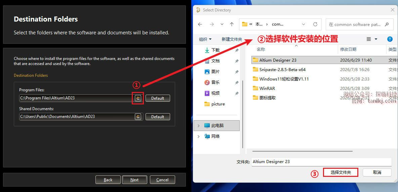Viewport: 398px width, 192px height.
Task: Click the 2026/6/29 11:40 date cell
Action: 356,60
